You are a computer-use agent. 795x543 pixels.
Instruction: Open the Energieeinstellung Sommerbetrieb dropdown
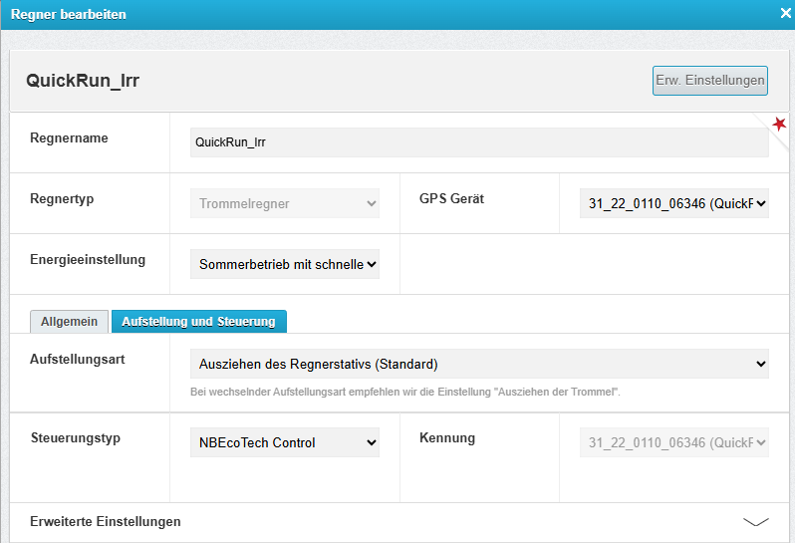click(284, 264)
